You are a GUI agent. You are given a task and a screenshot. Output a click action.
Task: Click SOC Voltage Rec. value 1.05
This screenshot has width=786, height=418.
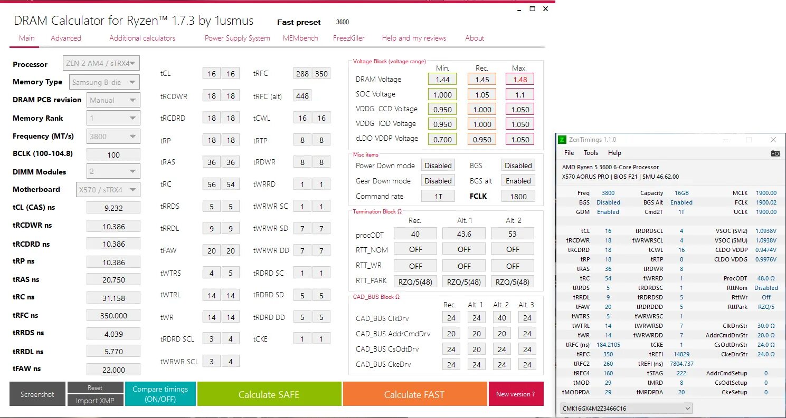[482, 94]
